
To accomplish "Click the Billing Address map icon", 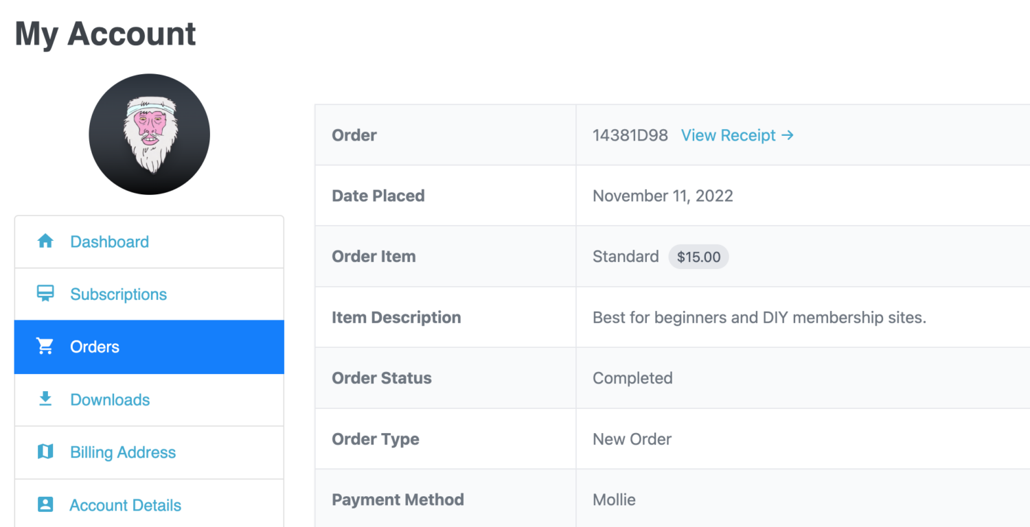I will tap(45, 452).
